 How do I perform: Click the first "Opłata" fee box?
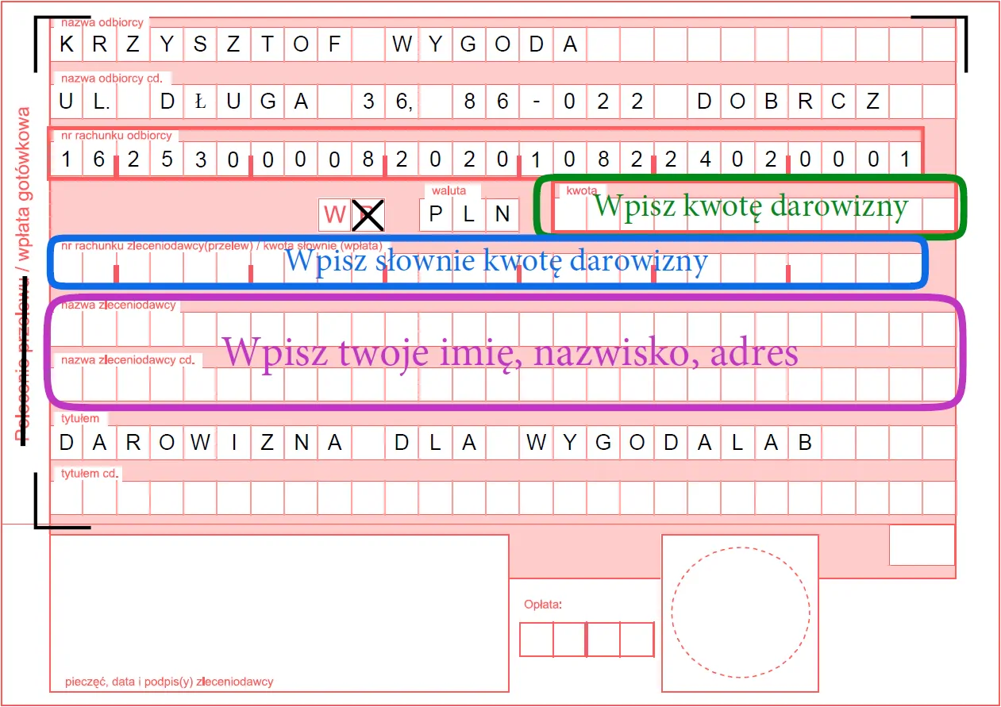[x=537, y=638]
